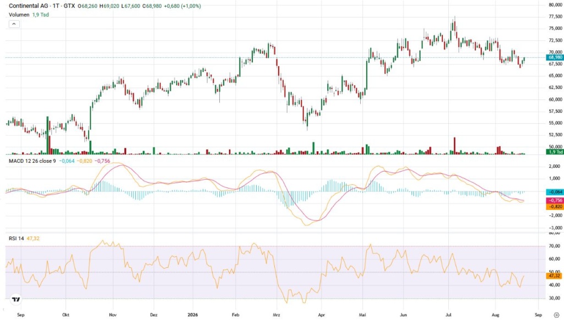Collapse the indicator legend with the chevron button
The height and width of the screenshot is (320, 564).
tap(14, 24)
